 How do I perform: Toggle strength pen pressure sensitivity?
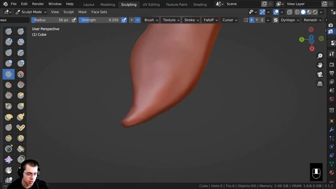pyautogui.click(x=124, y=20)
